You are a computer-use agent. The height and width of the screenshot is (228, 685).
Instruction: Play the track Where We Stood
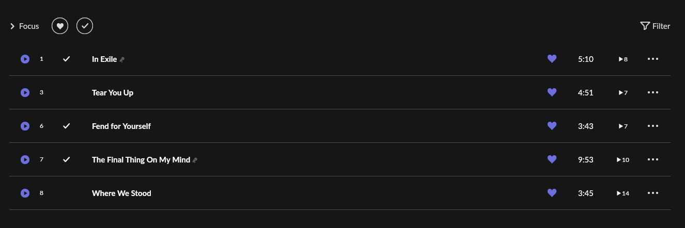coord(25,193)
